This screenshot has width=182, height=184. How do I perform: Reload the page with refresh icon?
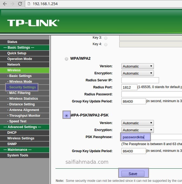point(20,4)
